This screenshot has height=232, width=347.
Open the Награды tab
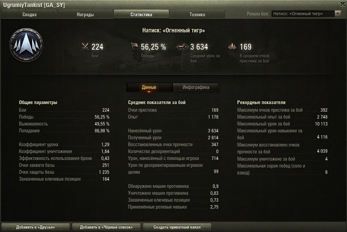85,14
